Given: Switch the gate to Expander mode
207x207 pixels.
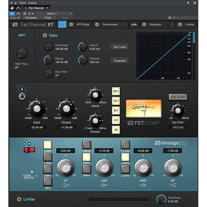Looking at the screenshot, I should (x=120, y=61).
